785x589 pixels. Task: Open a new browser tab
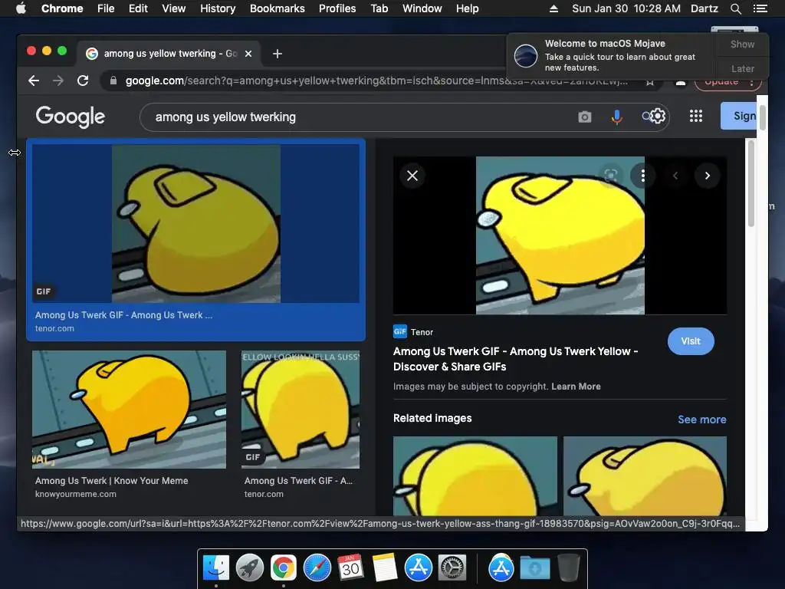[x=278, y=54]
